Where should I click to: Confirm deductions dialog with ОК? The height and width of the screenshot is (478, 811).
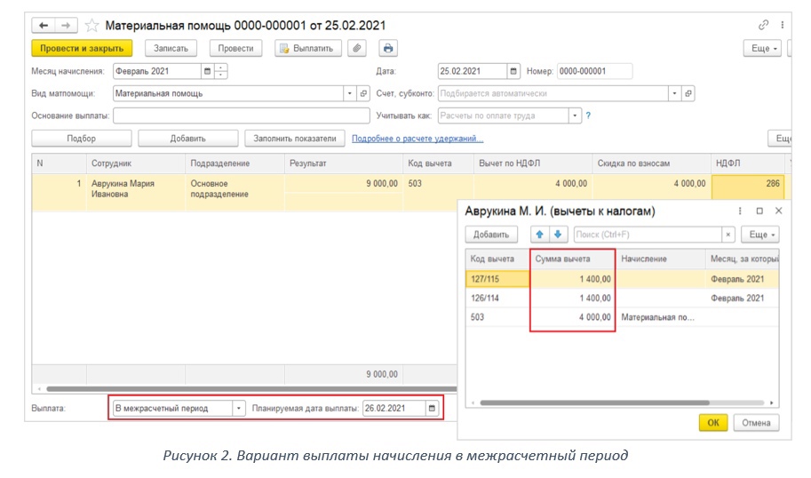(713, 423)
